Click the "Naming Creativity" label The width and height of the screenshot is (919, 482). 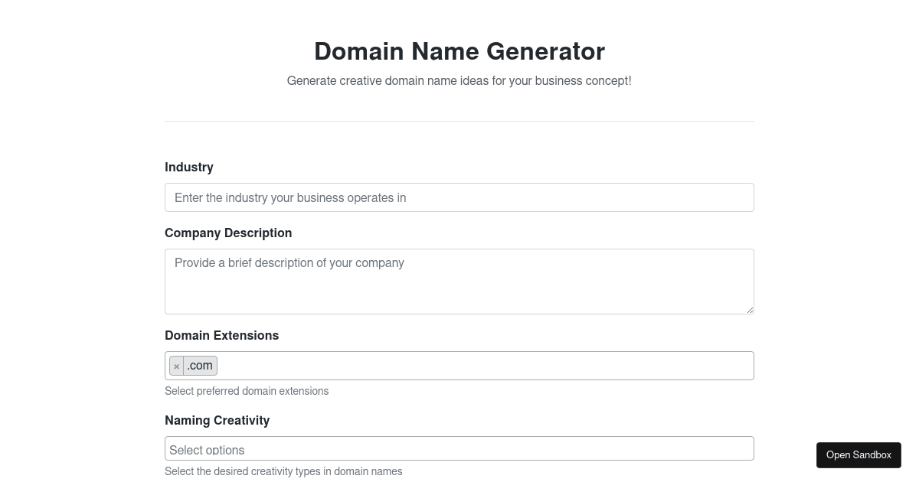point(217,420)
